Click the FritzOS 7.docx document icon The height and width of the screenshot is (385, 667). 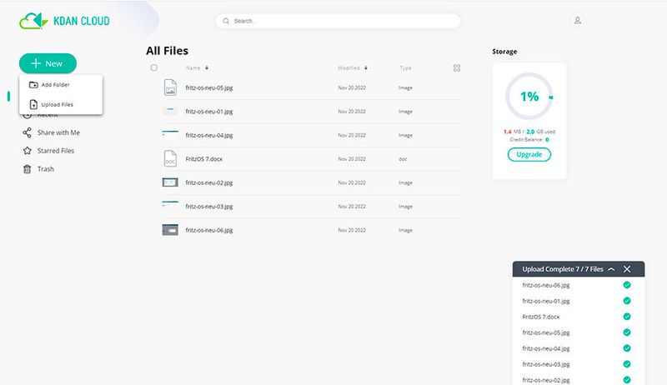click(170, 158)
